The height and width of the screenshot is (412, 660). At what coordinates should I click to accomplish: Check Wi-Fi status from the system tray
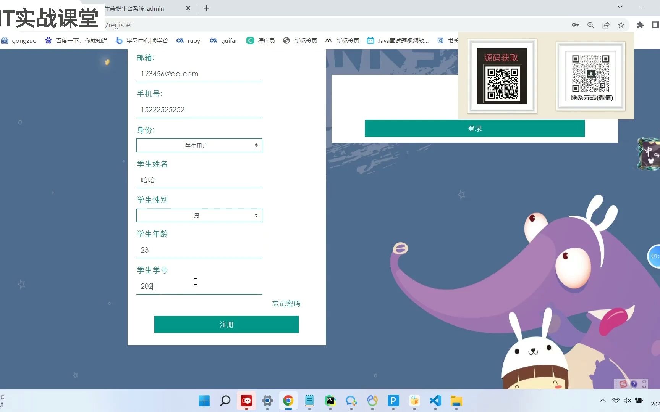tap(616, 401)
